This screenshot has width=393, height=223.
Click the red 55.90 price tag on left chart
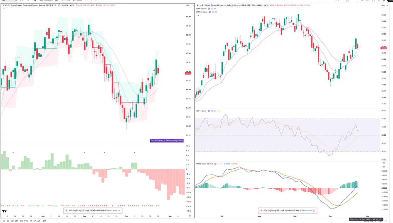pyautogui.click(x=188, y=74)
